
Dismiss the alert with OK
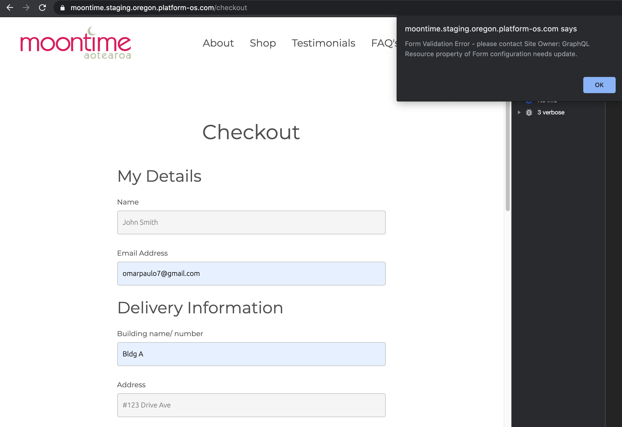(599, 85)
